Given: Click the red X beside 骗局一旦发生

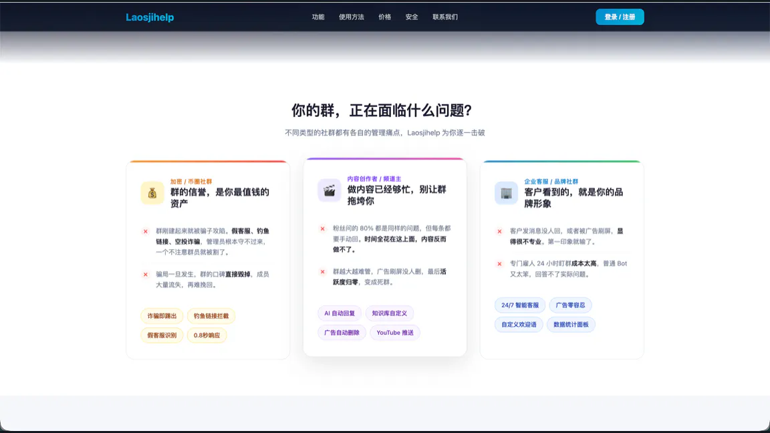Looking at the screenshot, I should tap(145, 275).
